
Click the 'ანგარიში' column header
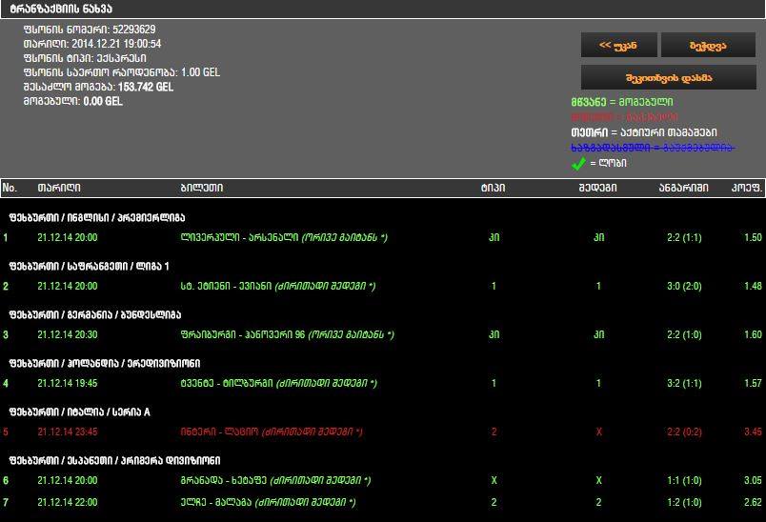pyautogui.click(x=683, y=188)
